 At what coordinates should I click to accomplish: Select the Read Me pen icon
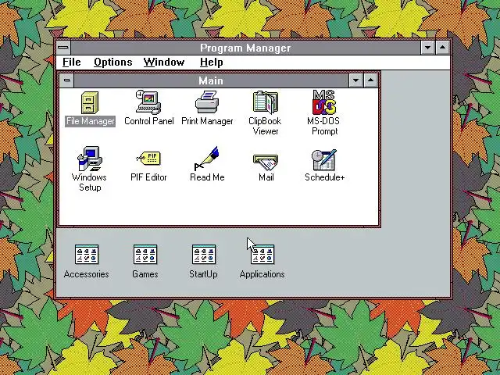pos(207,159)
